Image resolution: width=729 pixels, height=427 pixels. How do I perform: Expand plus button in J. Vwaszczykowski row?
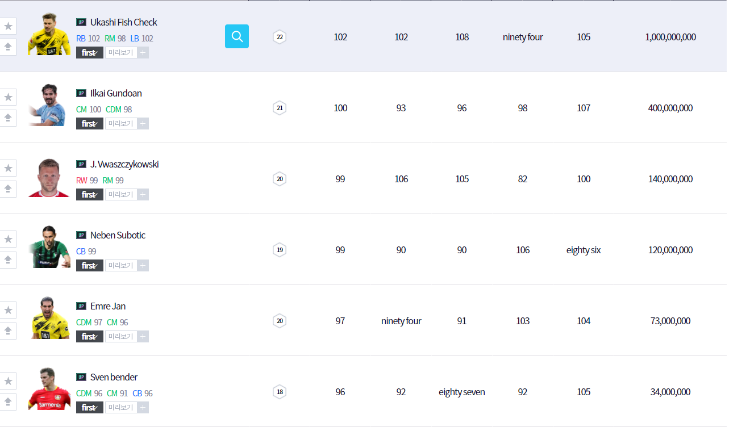pos(143,195)
